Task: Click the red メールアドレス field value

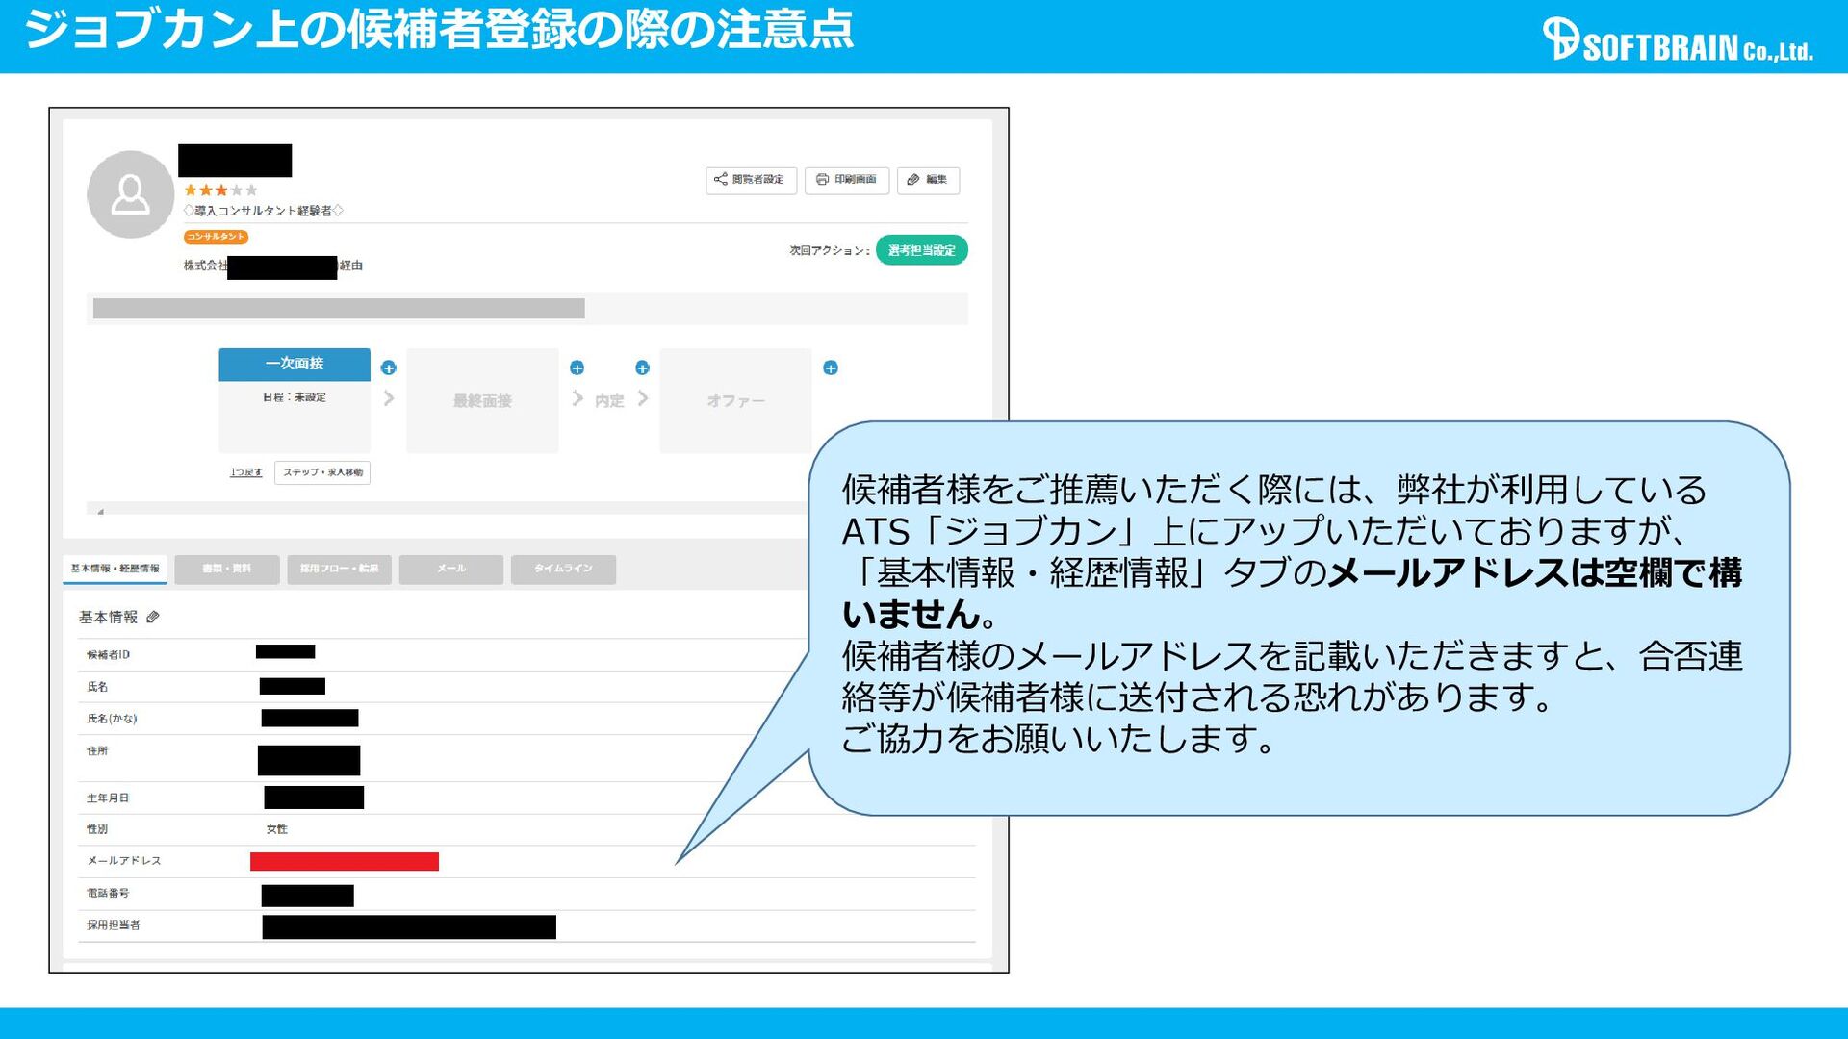Action: tap(345, 862)
